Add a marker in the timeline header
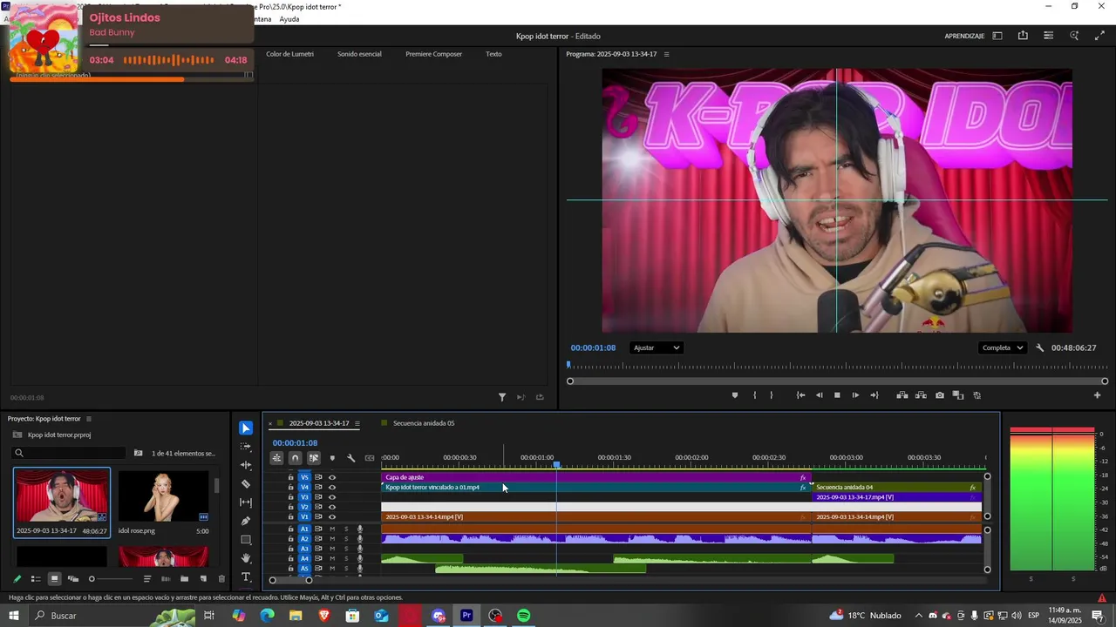Viewport: 1116px width, 627px height. click(x=332, y=458)
